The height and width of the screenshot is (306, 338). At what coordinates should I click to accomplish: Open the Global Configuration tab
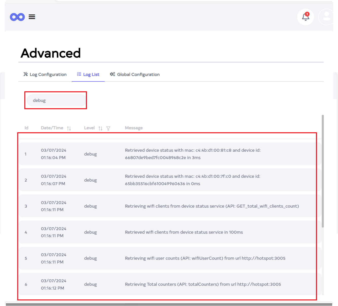coord(138,75)
